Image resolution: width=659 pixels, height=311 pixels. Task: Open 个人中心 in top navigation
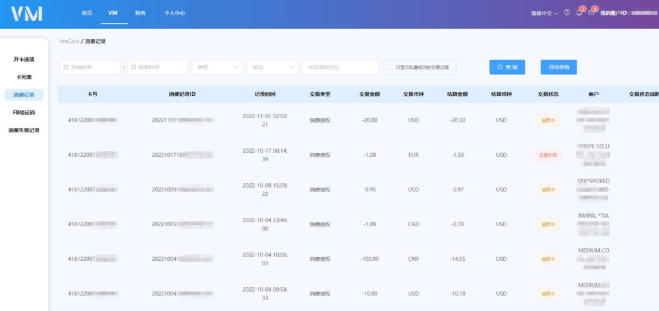pos(174,13)
